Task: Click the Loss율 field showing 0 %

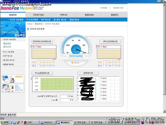Action: tap(67, 100)
